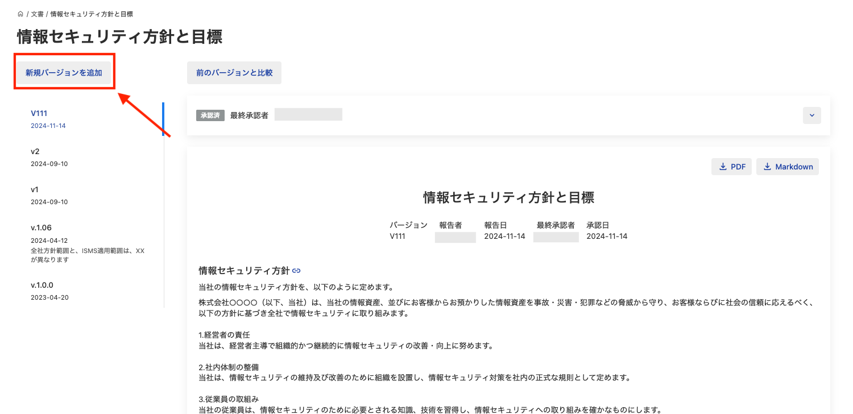Click the バージョン value V111 in document header
Image resolution: width=853 pixels, height=414 pixels.
[x=397, y=236]
